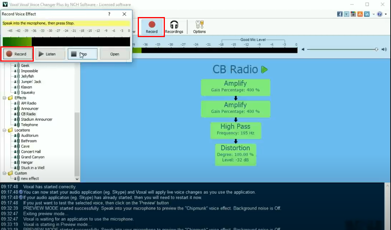Preview CB Radio with the green play arrow
The width and height of the screenshot is (391, 230).
[264, 69]
